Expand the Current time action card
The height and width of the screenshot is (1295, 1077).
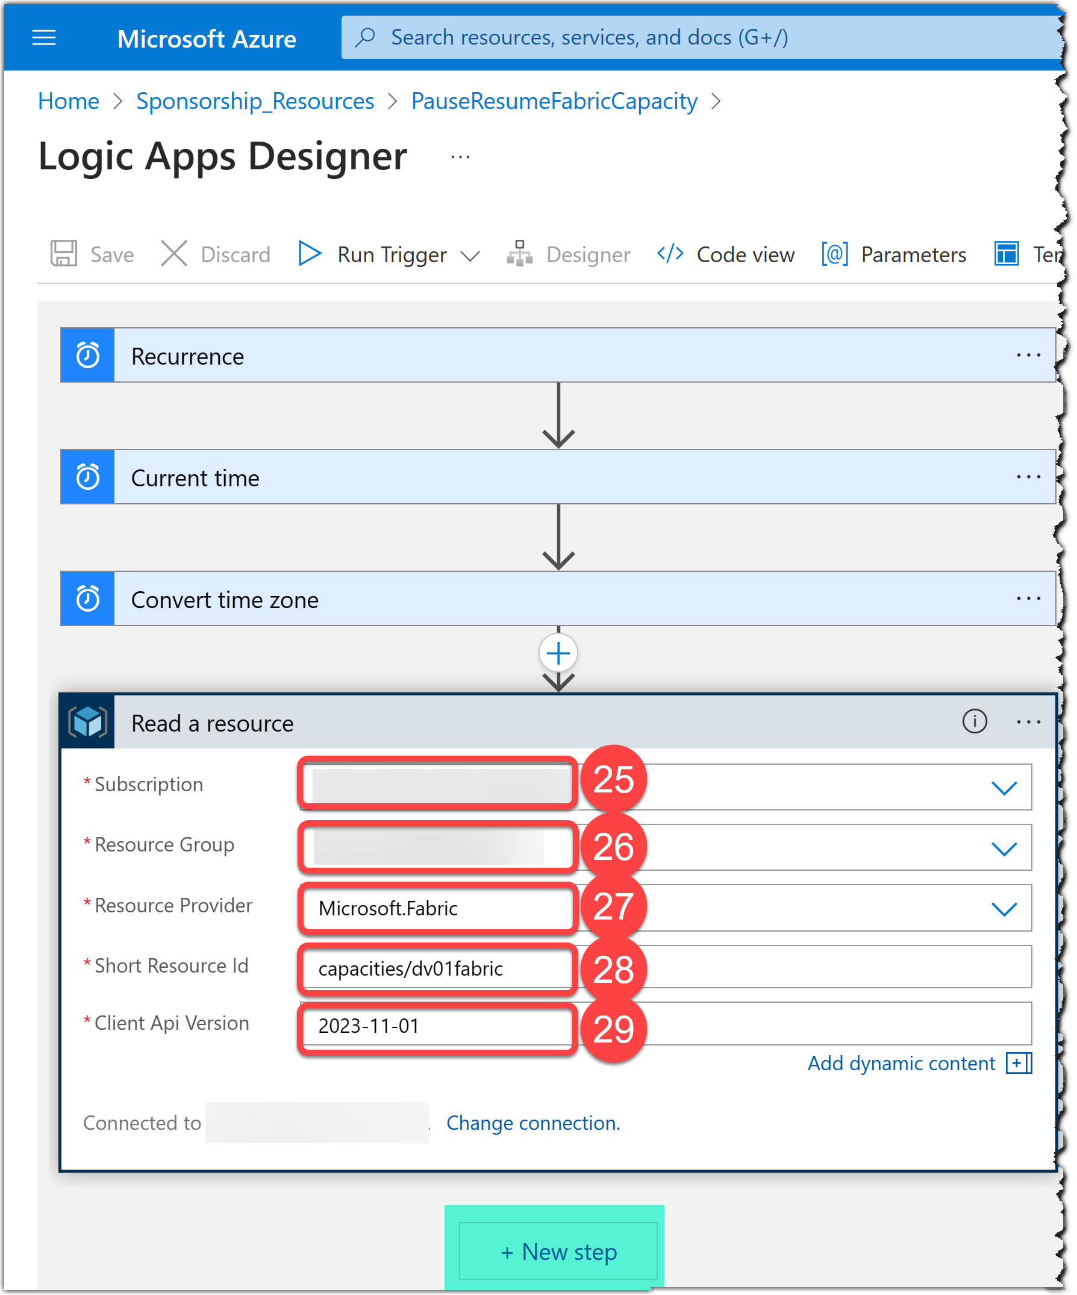pyautogui.click(x=558, y=477)
